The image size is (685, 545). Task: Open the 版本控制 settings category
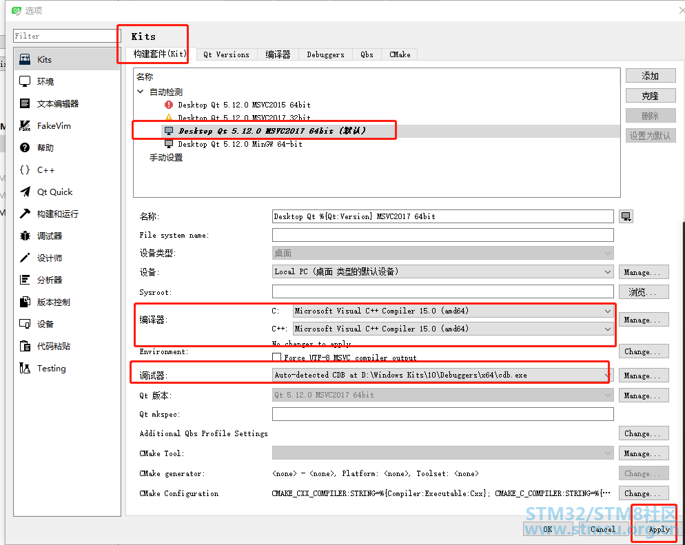point(53,302)
